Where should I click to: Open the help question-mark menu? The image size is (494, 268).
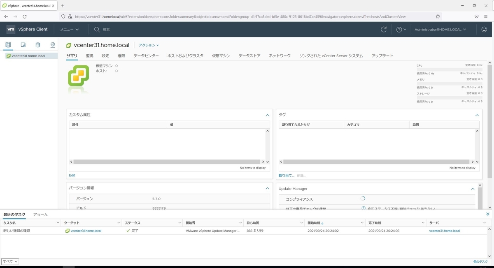[x=401, y=29]
